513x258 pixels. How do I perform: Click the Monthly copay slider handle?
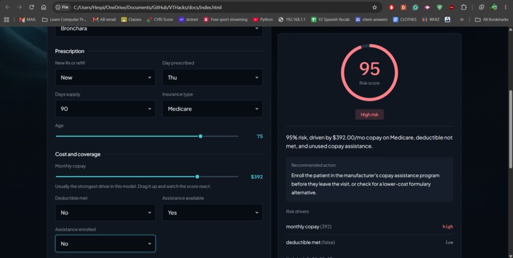pyautogui.click(x=197, y=176)
